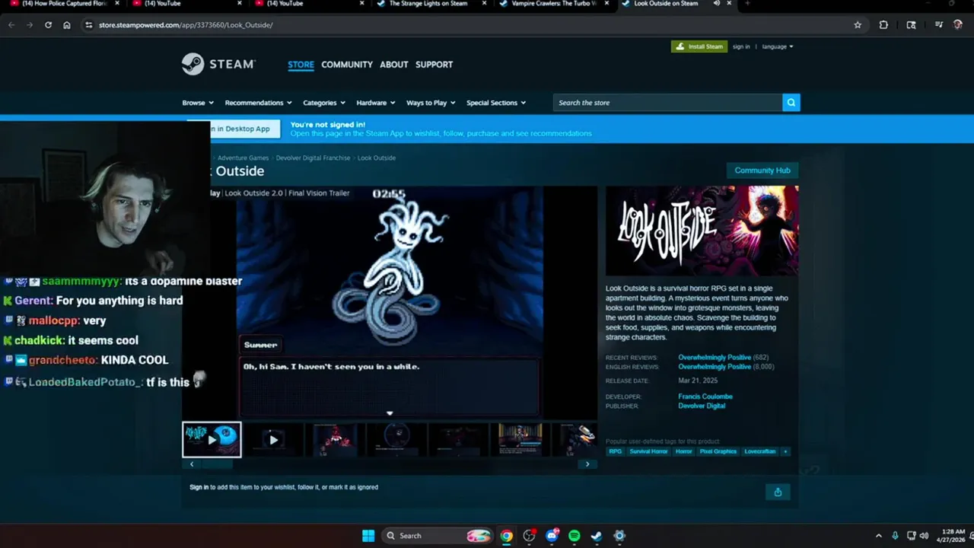Click the site info icon in address bar

tap(88, 25)
